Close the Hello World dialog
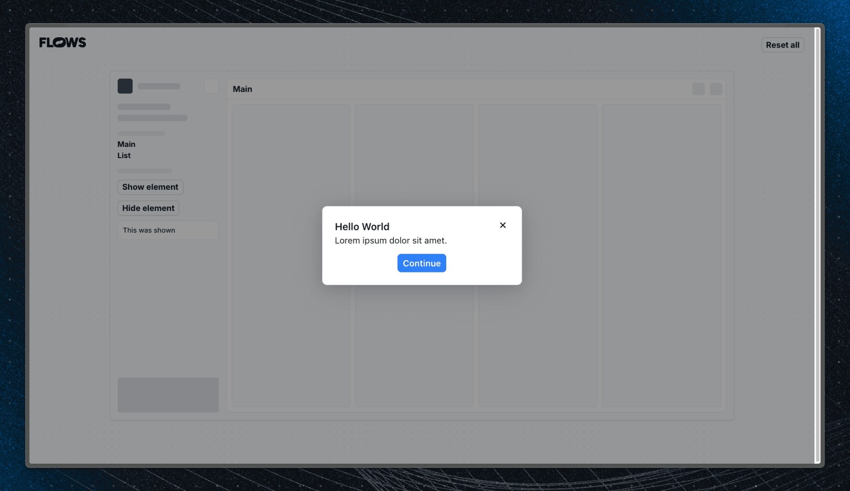The image size is (850, 491). [x=502, y=225]
